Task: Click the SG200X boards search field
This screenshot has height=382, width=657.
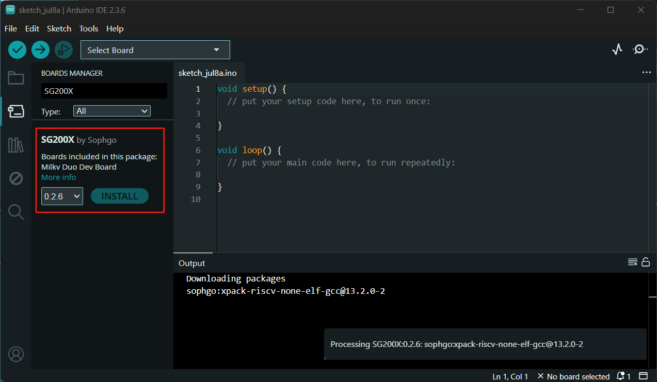Action: click(x=104, y=91)
